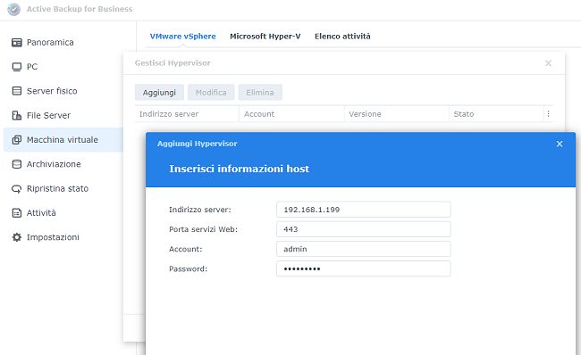Click the Porta servizi Web: label

204,229
